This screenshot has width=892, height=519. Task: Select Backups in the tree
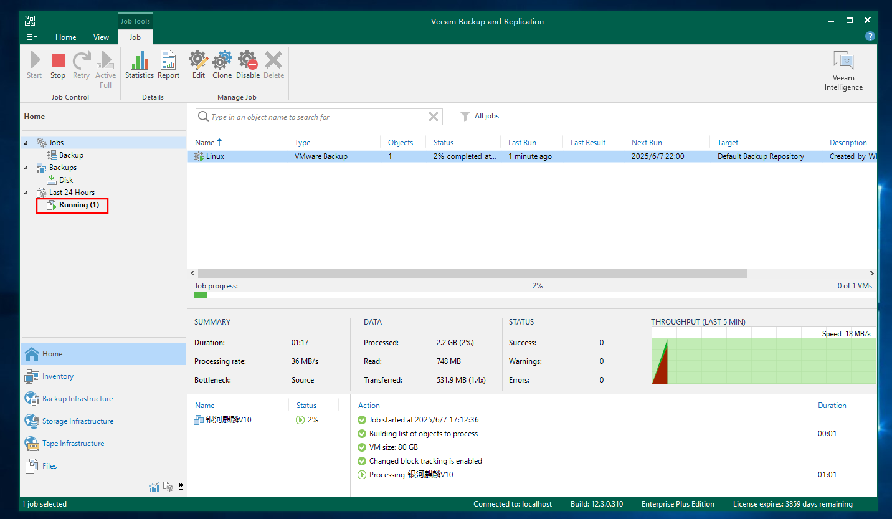(x=62, y=168)
